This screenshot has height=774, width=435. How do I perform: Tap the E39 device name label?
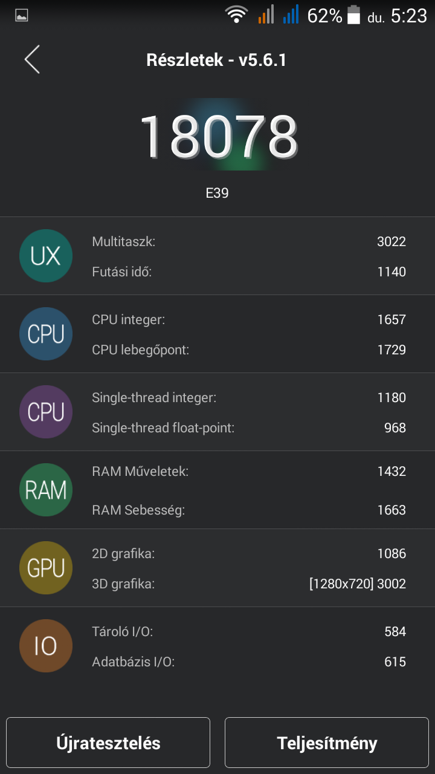tap(217, 193)
